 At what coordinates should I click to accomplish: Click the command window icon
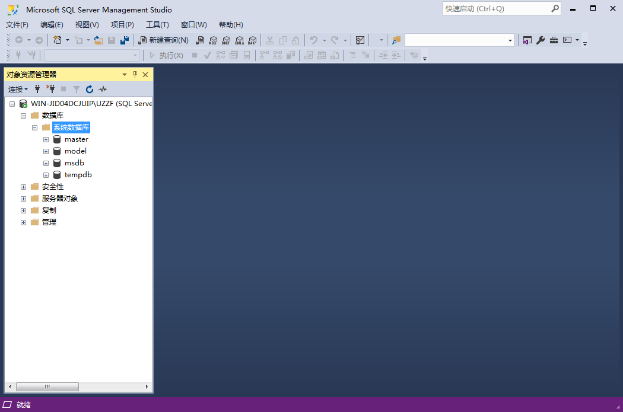(567, 40)
